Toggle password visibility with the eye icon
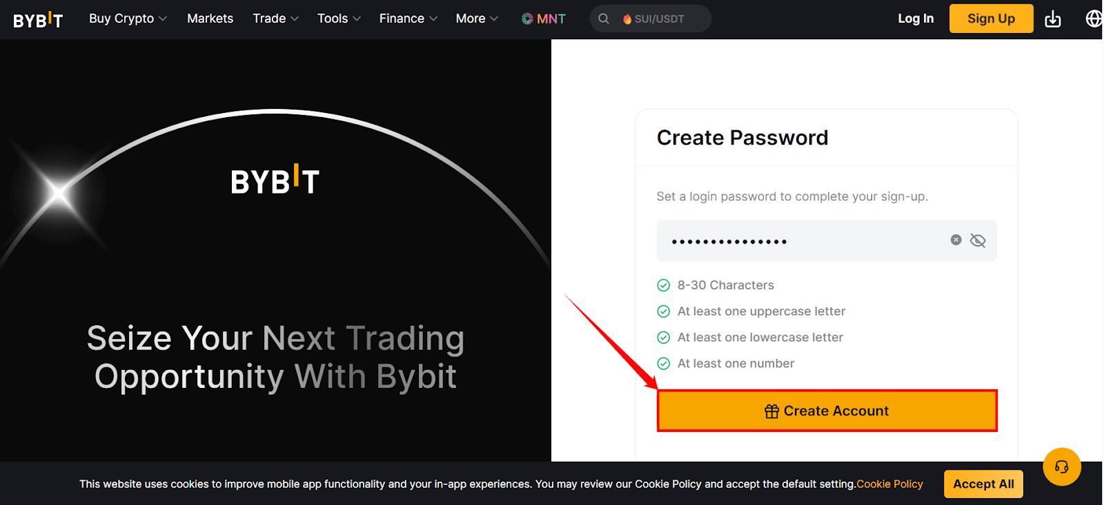Viewport: 1104px width, 505px height. 978,240
